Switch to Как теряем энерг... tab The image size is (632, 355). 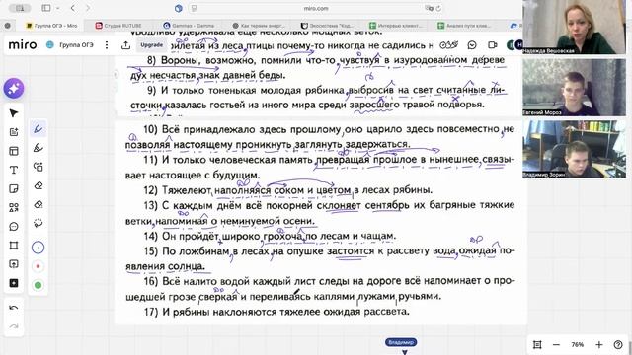pyautogui.click(x=259, y=26)
